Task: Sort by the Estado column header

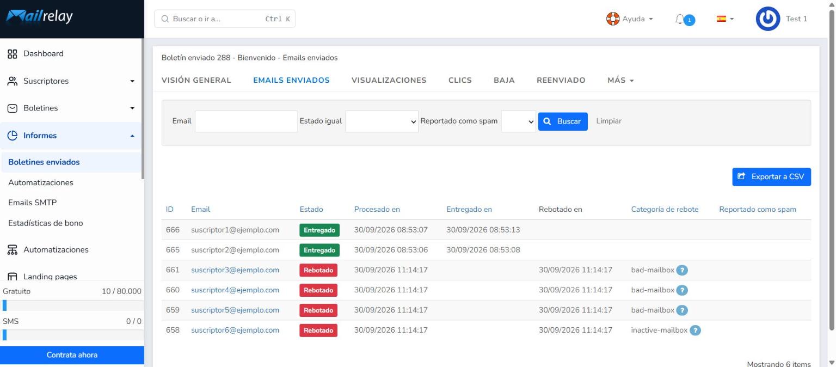Action: 311,209
